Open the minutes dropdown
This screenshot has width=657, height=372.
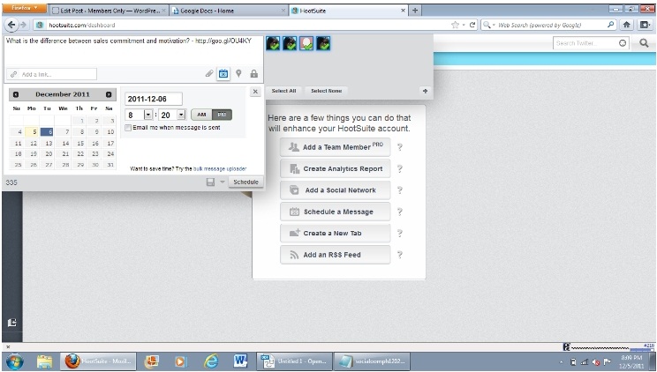(181, 115)
